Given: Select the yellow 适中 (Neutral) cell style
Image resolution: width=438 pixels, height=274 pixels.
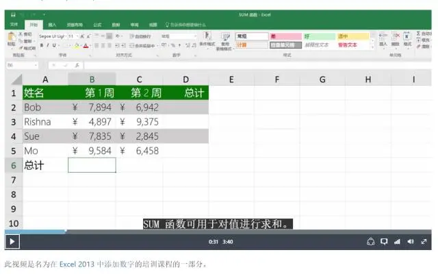Looking at the screenshot, I should (353, 36).
